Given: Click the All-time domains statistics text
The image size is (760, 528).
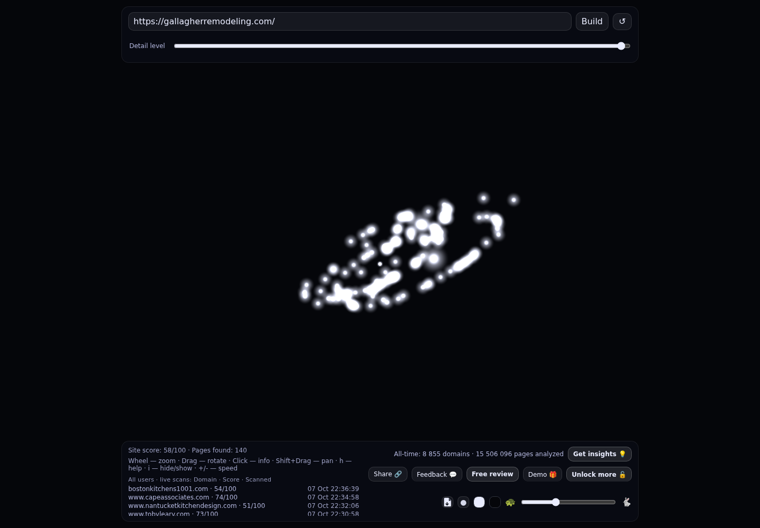Looking at the screenshot, I should pyautogui.click(x=479, y=454).
